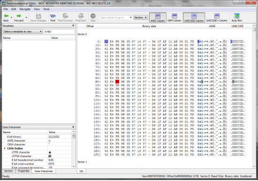Image resolution: width=258 pixels, height=181 pixels.
Task: Toggle the Auto flow button
Action: (x=236, y=17)
